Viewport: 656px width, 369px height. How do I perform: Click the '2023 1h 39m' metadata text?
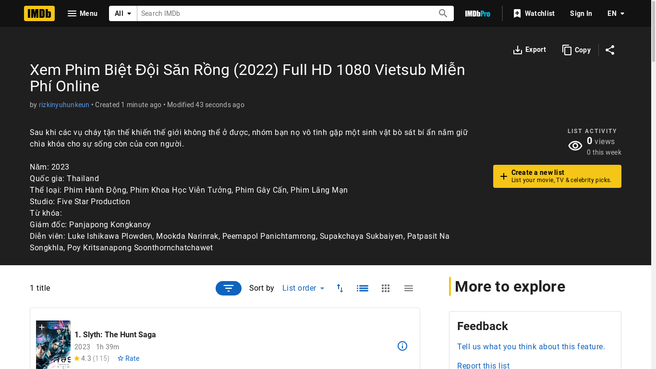point(97,347)
